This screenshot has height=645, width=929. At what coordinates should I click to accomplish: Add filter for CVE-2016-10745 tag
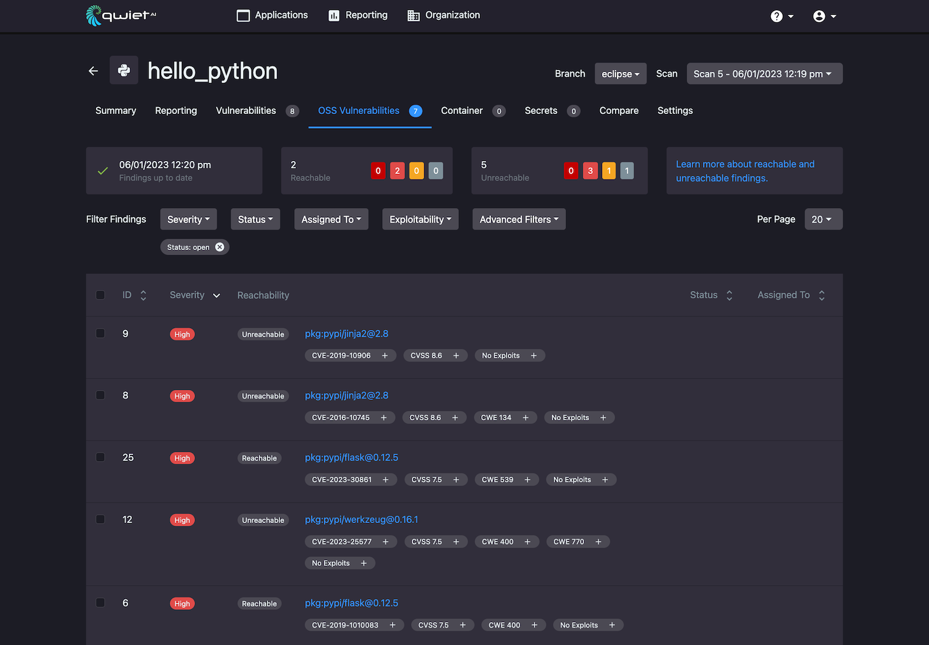[x=383, y=417]
